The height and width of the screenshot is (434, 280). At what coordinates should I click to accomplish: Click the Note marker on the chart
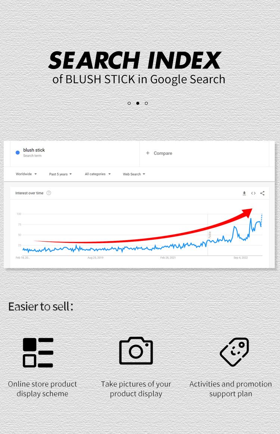(x=210, y=235)
